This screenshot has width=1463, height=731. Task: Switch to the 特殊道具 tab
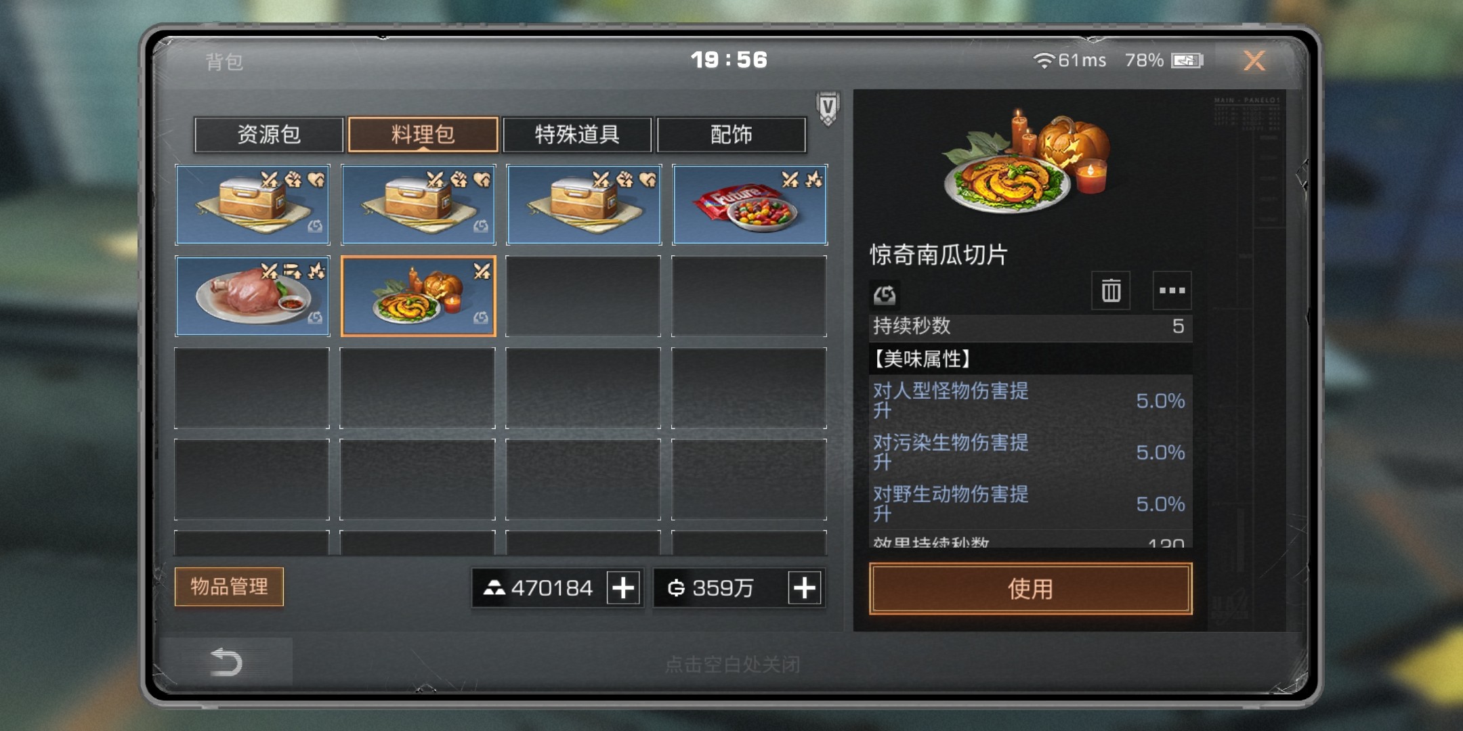577,135
